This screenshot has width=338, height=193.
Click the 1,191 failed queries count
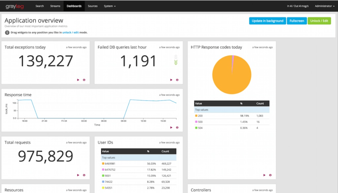click(x=138, y=61)
